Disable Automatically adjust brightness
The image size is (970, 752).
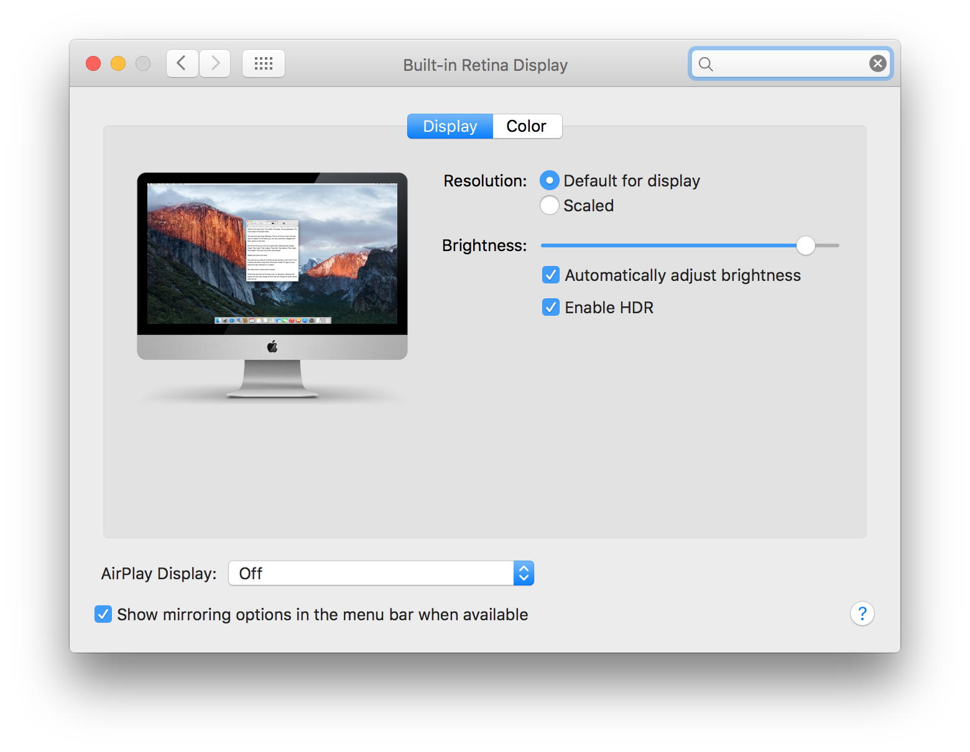coord(550,275)
